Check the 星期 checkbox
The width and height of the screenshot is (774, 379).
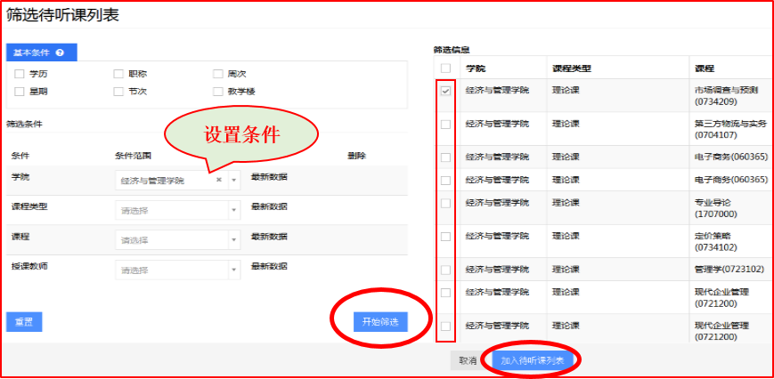pyautogui.click(x=20, y=91)
